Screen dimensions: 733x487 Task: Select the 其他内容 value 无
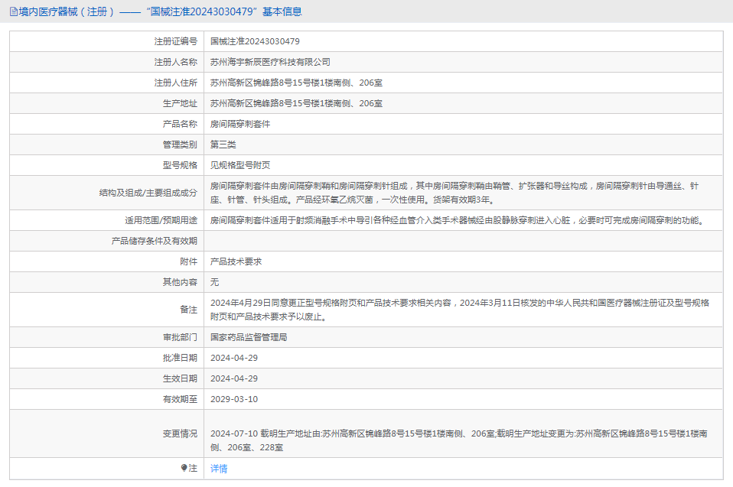click(214, 282)
